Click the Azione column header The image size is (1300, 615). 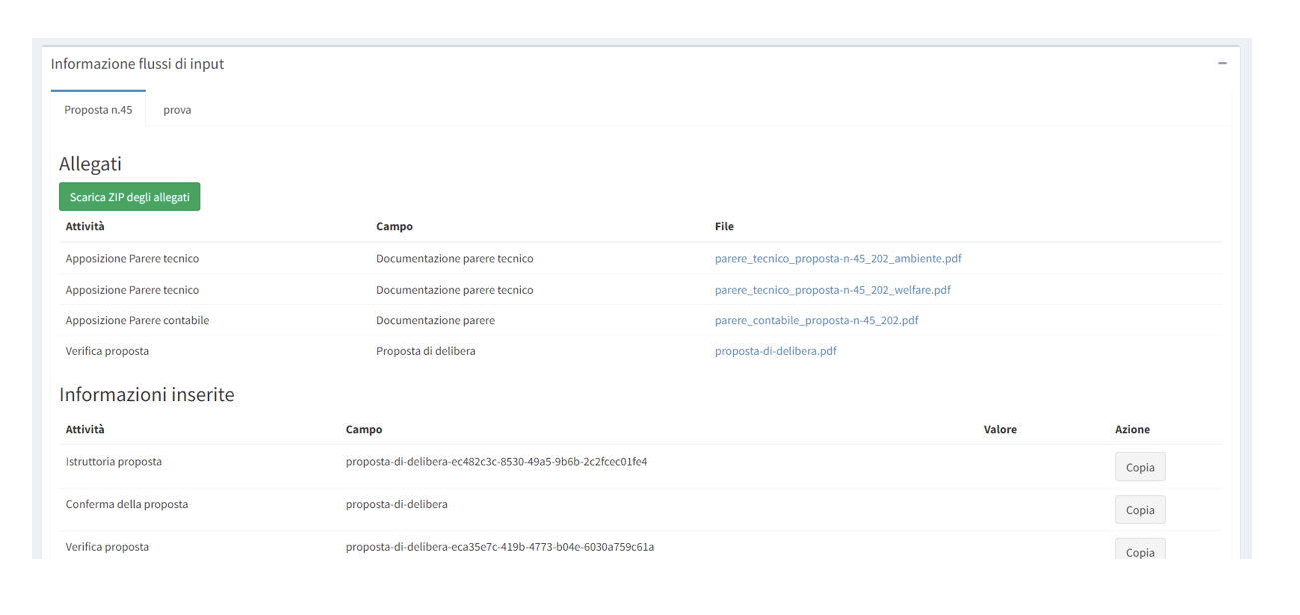click(x=1132, y=430)
